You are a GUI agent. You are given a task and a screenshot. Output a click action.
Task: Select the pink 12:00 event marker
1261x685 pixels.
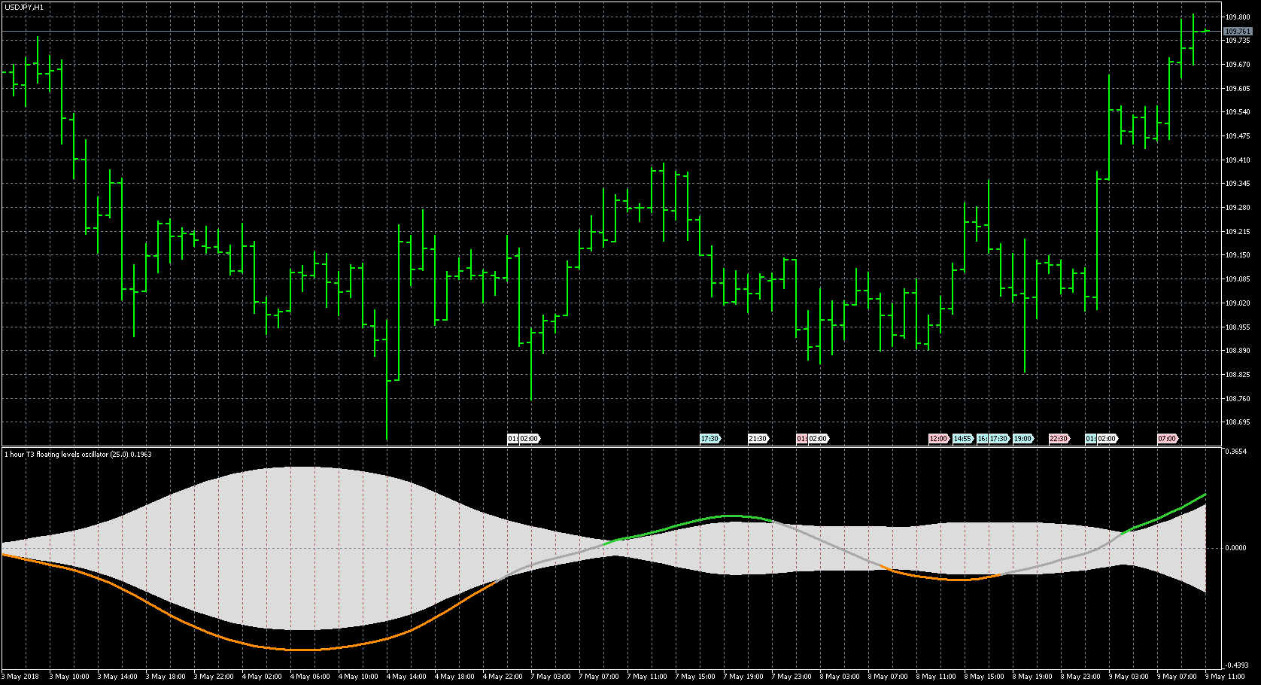click(938, 439)
